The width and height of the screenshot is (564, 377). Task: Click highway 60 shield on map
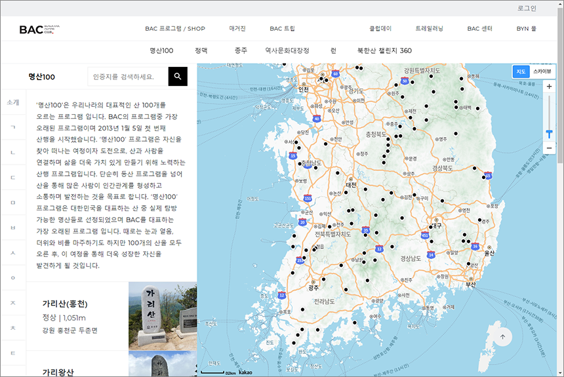coord(336,73)
